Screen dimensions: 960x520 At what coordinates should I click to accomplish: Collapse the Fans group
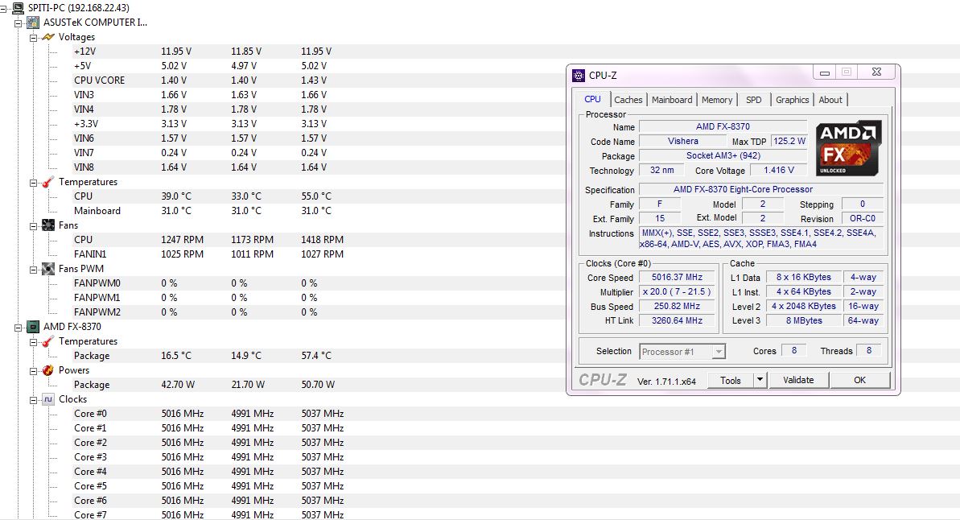(x=34, y=226)
